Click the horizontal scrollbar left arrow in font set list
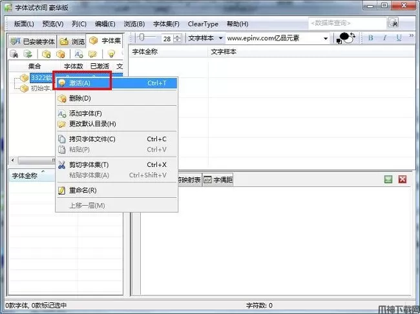The width and height of the screenshot is (420, 314). tap(12, 161)
